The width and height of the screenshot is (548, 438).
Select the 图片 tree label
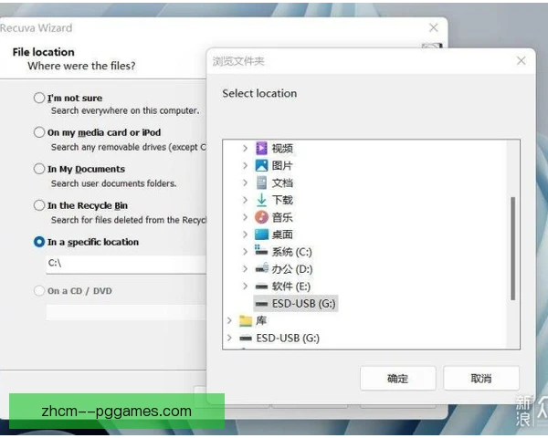[282, 165]
